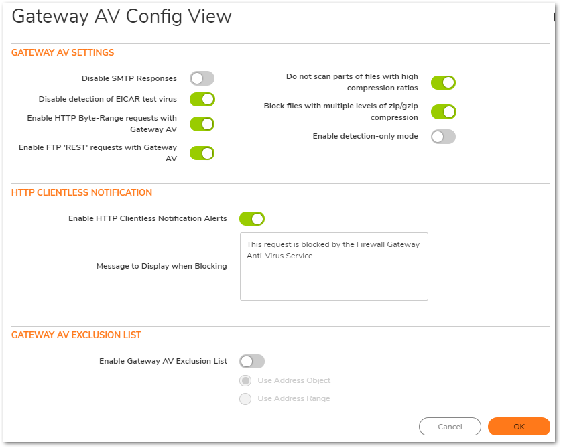561x448 pixels.
Task: Enable detection-only mode switch
Action: (x=443, y=137)
